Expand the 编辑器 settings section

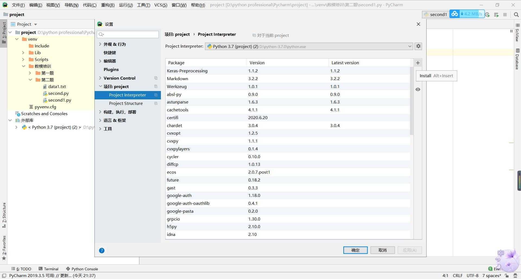click(x=100, y=61)
